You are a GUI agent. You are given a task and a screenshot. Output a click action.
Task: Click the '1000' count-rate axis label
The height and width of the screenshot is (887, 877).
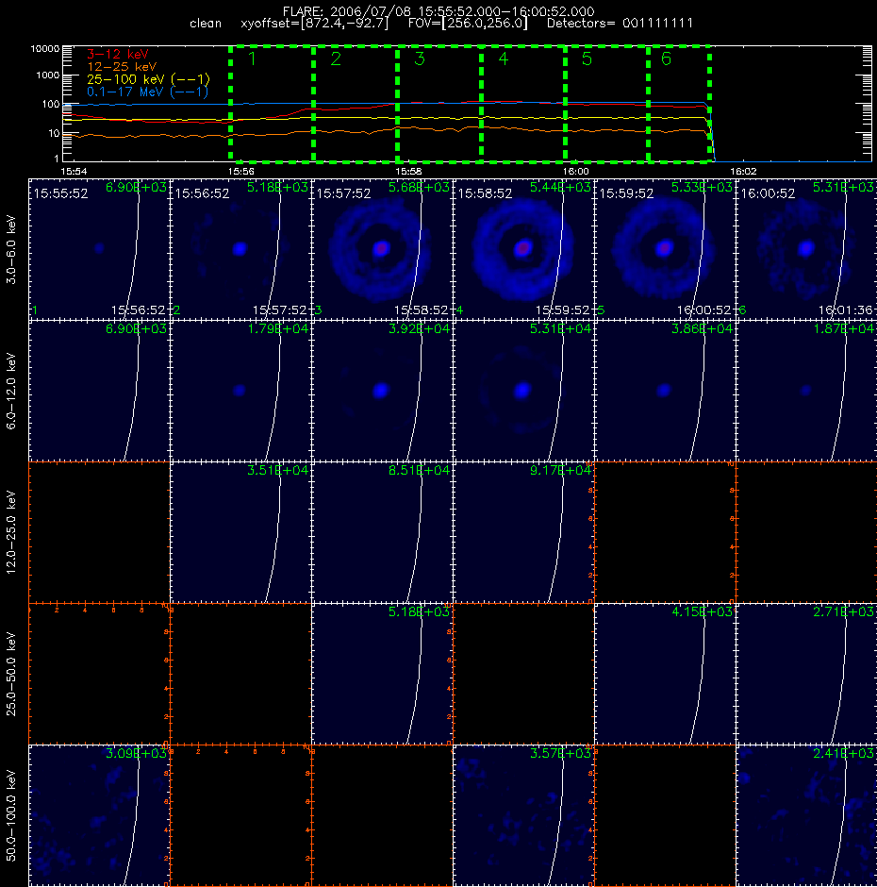pyautogui.click(x=48, y=75)
